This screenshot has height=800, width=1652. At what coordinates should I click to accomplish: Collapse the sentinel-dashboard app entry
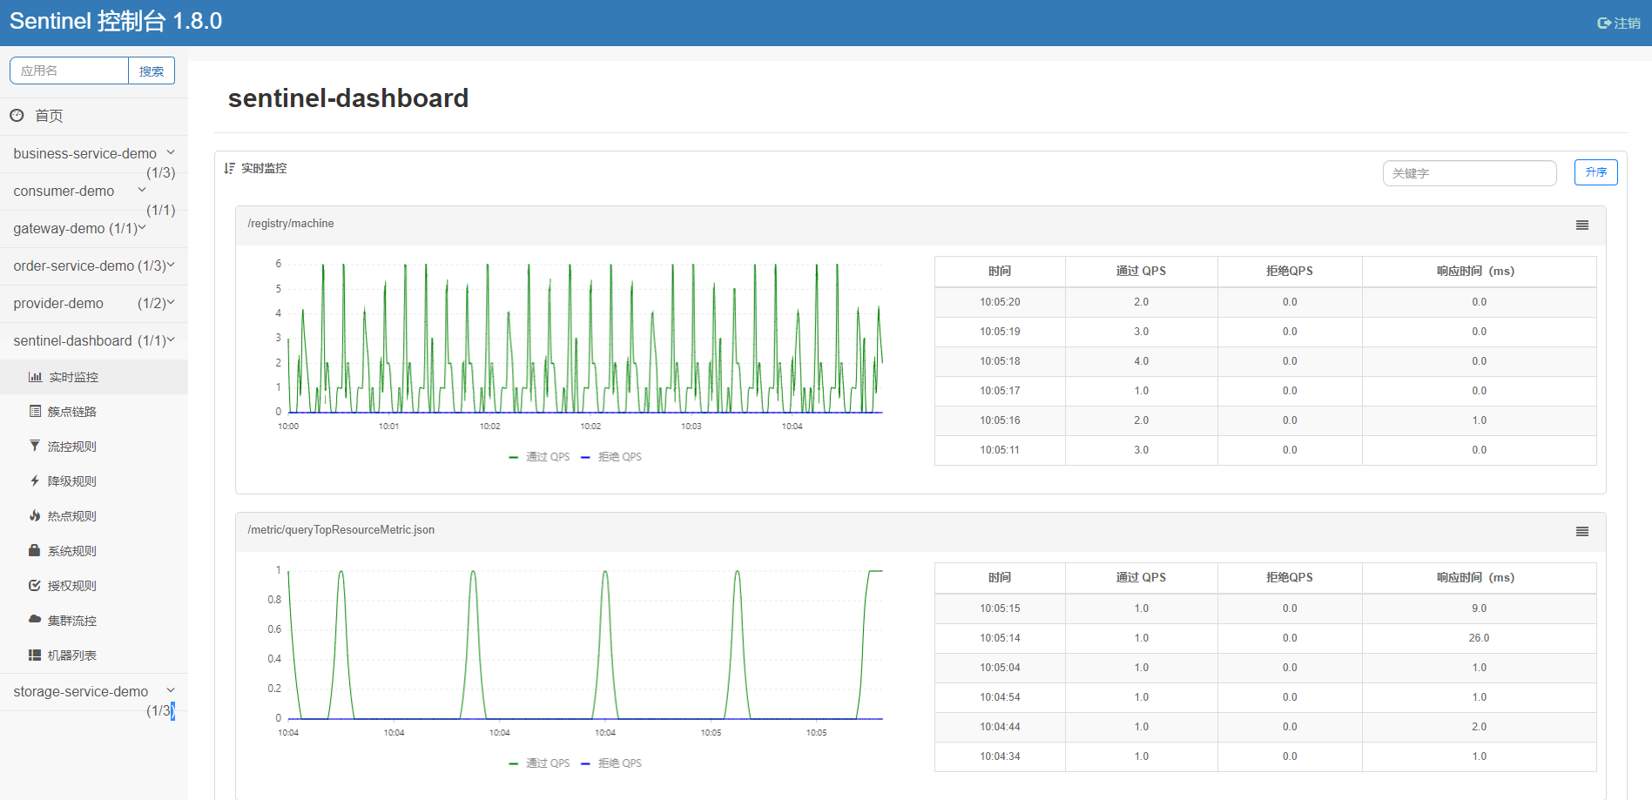(93, 341)
